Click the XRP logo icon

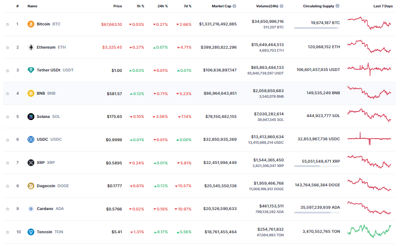coord(31,163)
